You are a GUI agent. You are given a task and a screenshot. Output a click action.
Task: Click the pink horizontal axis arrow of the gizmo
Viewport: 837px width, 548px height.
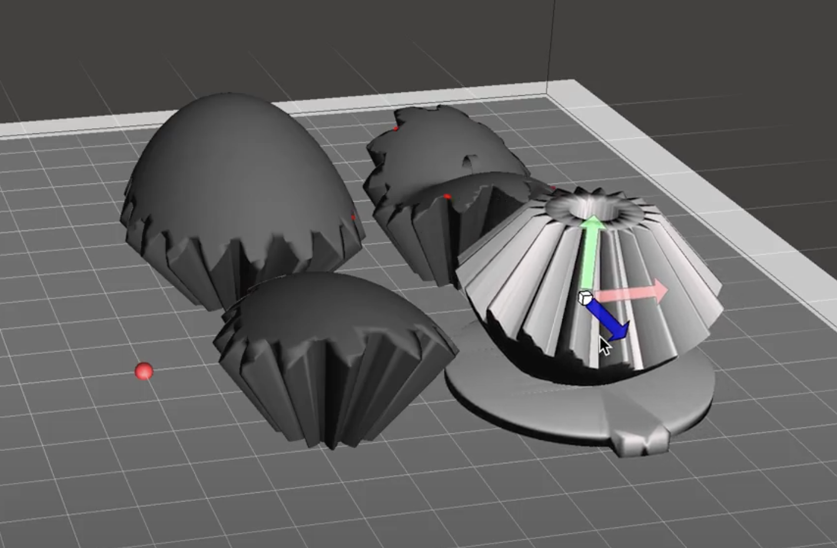coord(633,292)
